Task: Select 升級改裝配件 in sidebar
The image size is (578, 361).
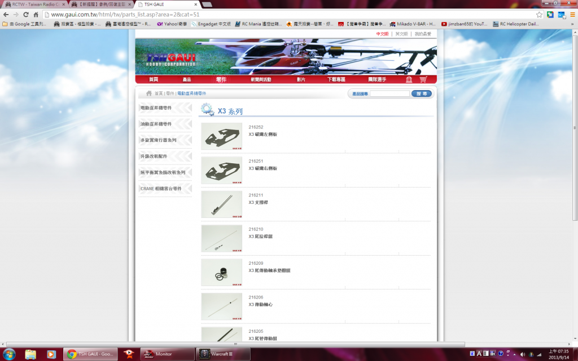Action: coord(165,156)
